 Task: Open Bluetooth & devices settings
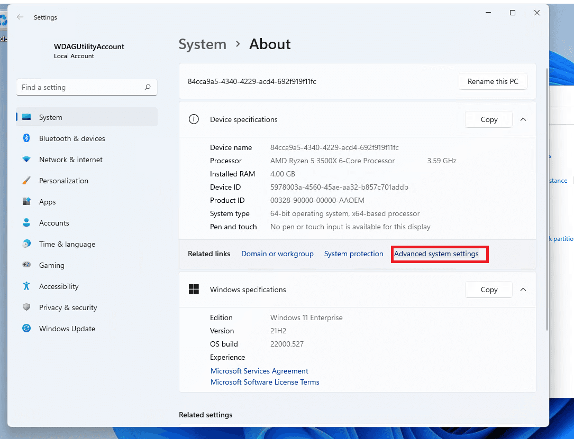pos(87,138)
